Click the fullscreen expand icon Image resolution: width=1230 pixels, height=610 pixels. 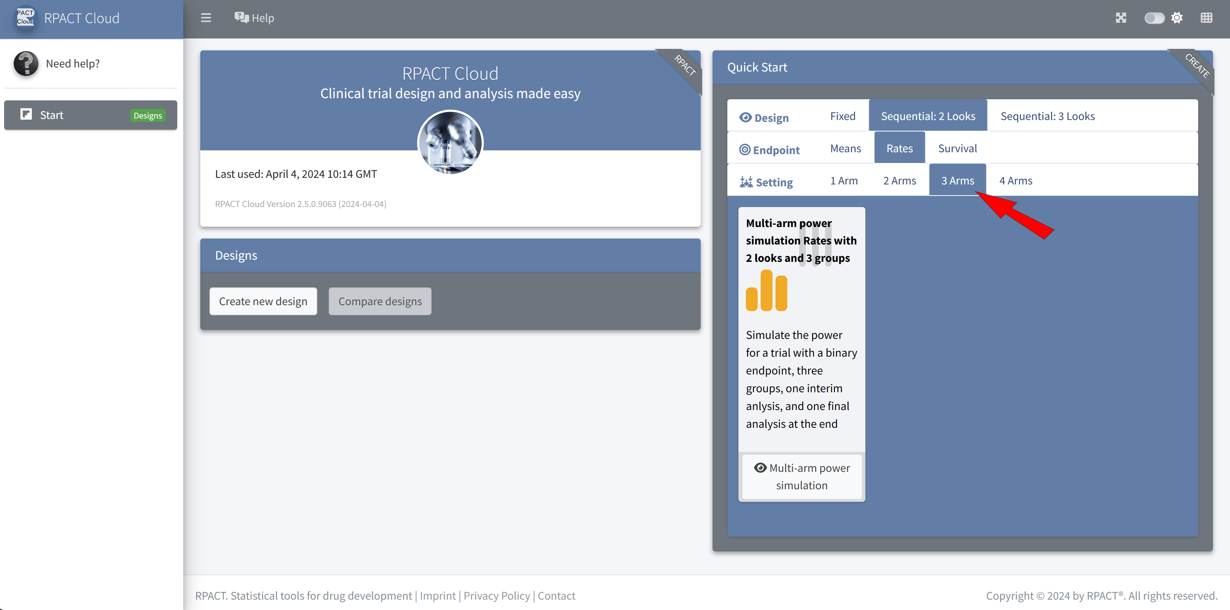pos(1121,18)
